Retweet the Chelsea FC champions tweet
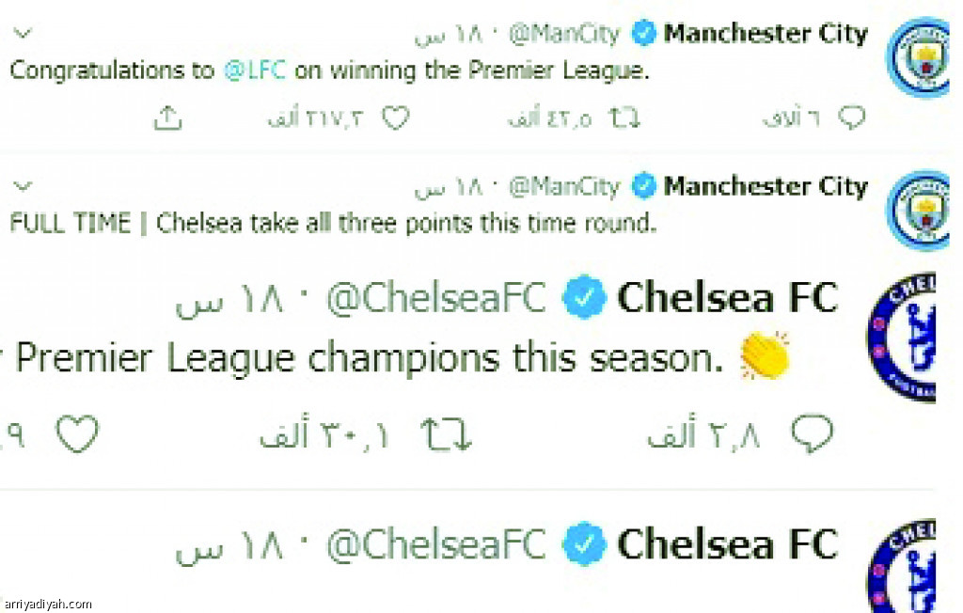Viewport: 963px width, 613px height. pos(446,434)
